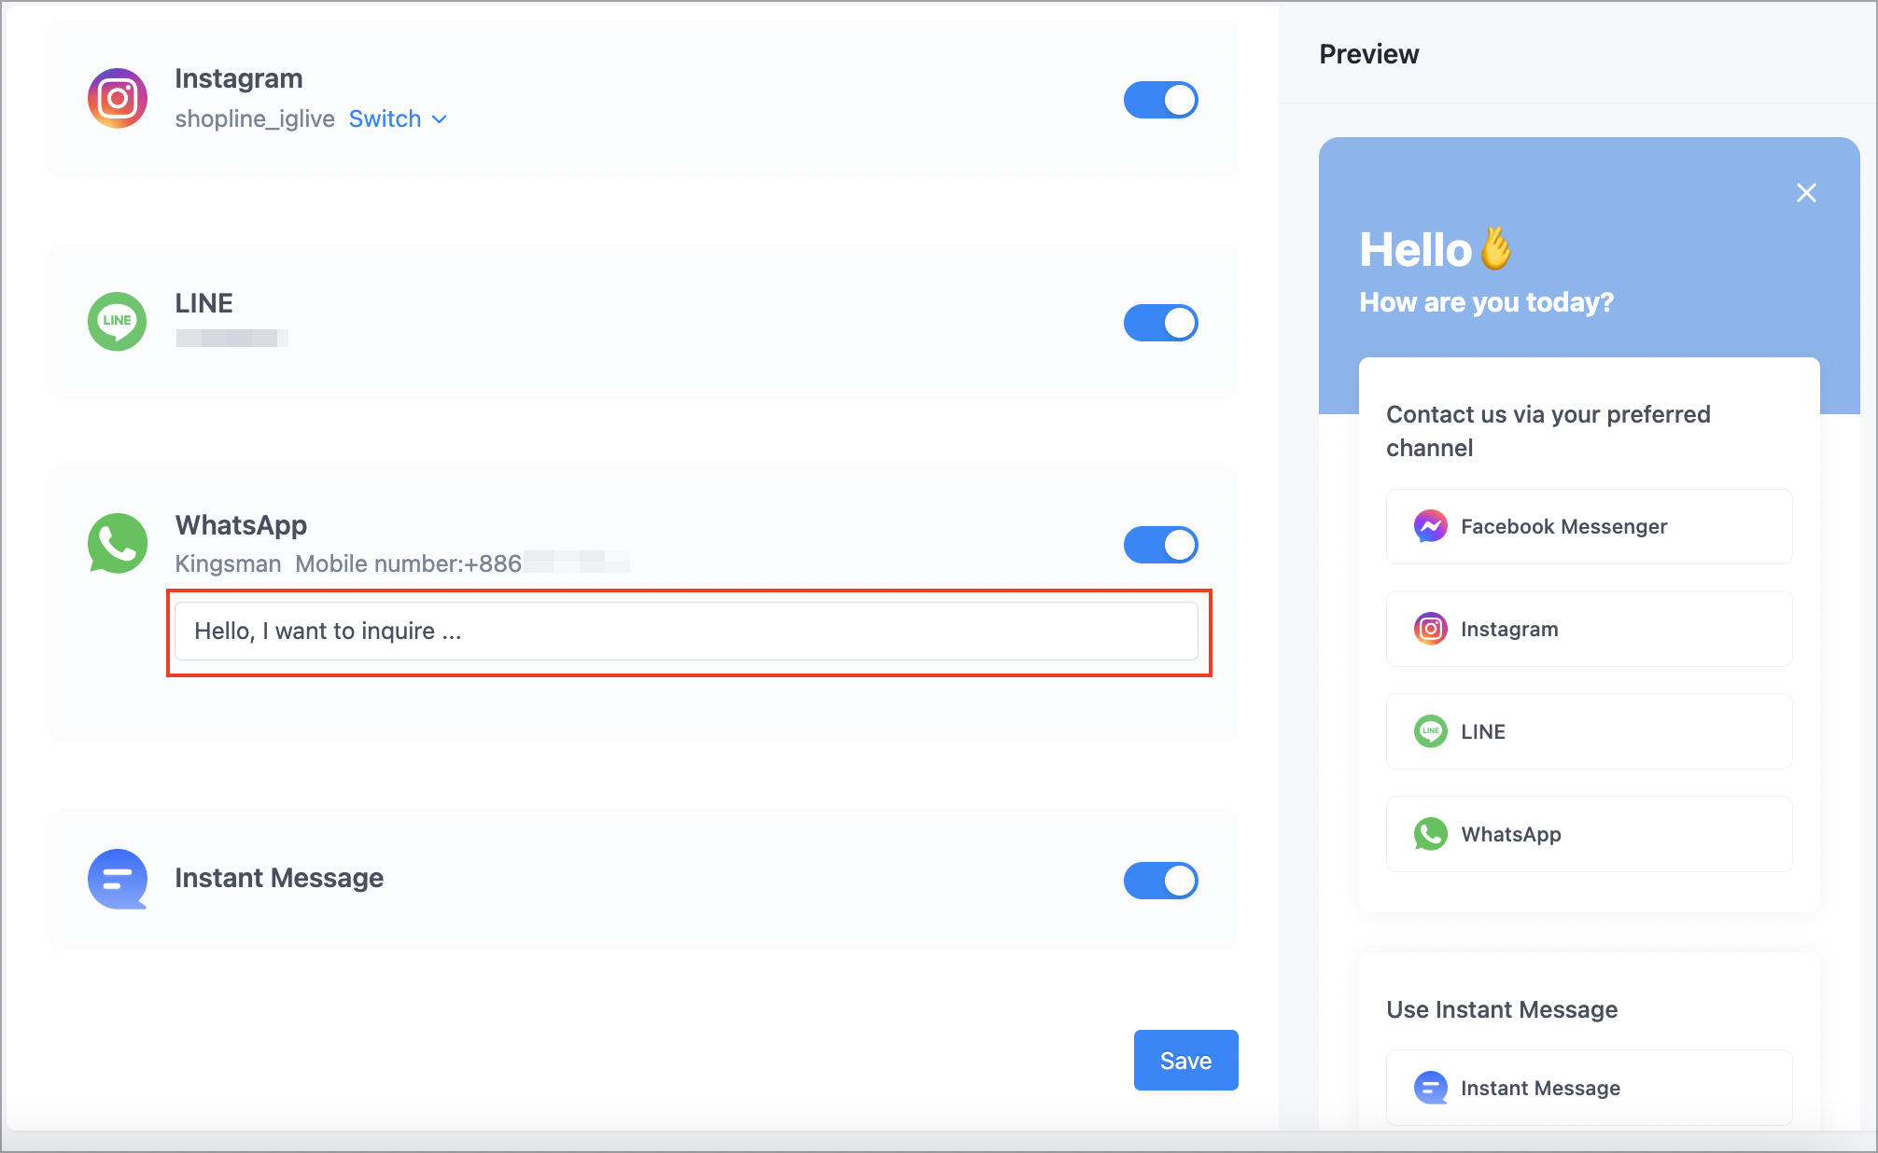Disable the WhatsApp channel toggle
Viewport: 1878px width, 1153px height.
(1160, 544)
